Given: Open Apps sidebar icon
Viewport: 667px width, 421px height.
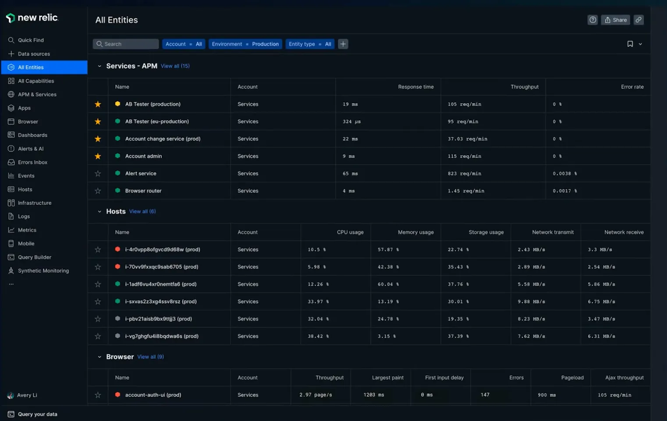Looking at the screenshot, I should click(x=11, y=108).
